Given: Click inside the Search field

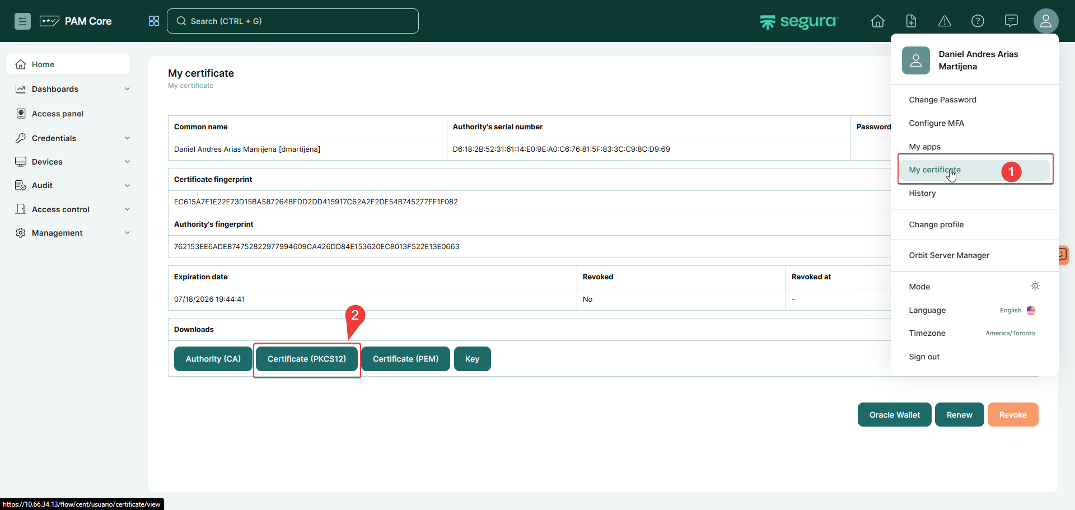Looking at the screenshot, I should click(292, 21).
